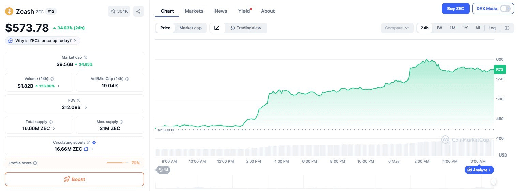
Task: Open the Chart tab
Action: pos(167,11)
